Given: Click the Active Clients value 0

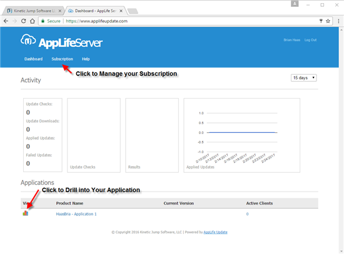Looking at the screenshot, I should [247, 214].
